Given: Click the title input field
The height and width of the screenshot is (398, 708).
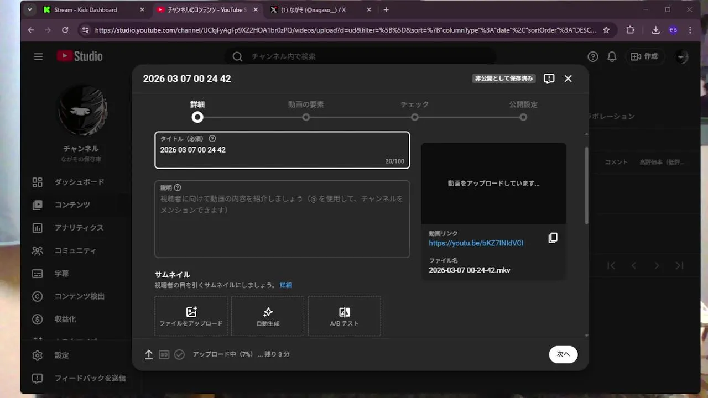Looking at the screenshot, I should point(282,150).
